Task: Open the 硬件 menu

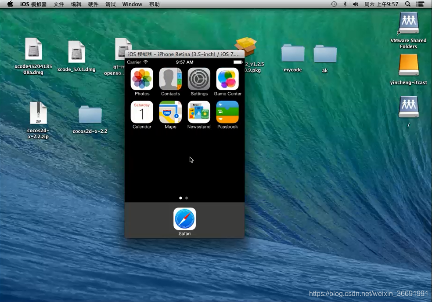Action: (x=93, y=4)
